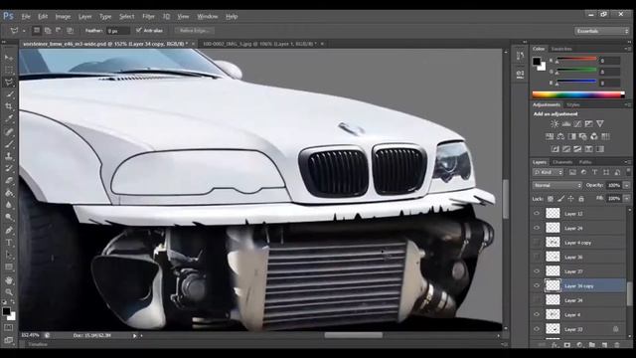Select the Eraser tool
The width and height of the screenshot is (636, 358).
pos(9,181)
